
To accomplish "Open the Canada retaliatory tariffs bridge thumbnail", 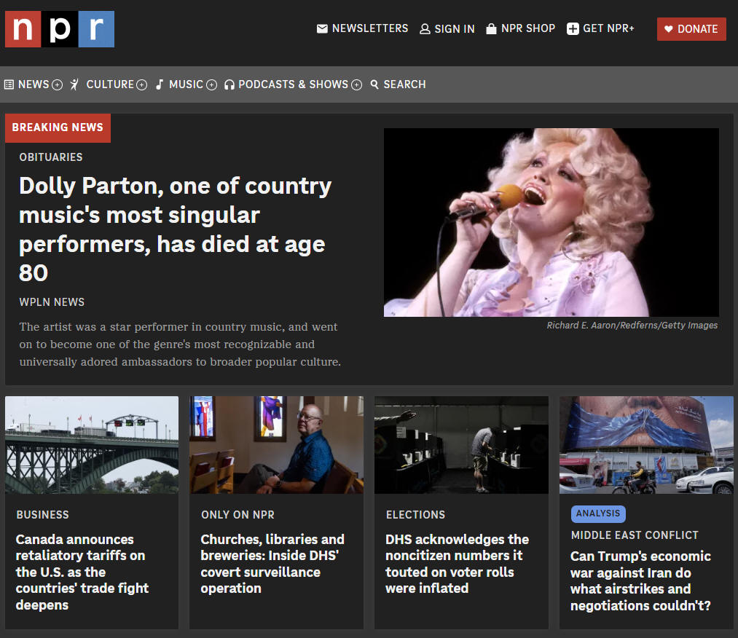I will tap(92, 444).
